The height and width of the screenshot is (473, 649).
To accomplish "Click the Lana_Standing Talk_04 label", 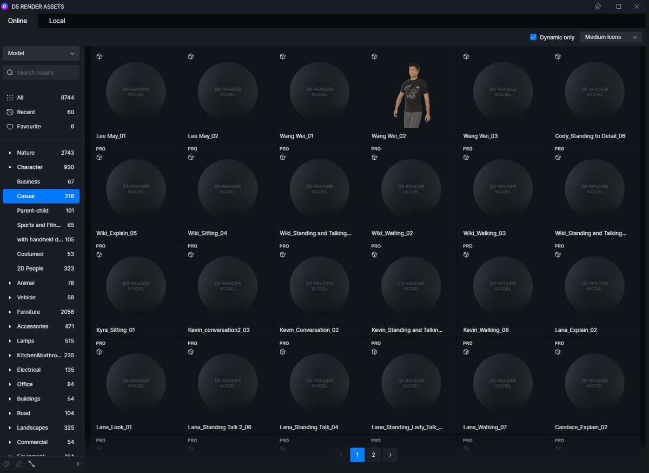I will 309,427.
